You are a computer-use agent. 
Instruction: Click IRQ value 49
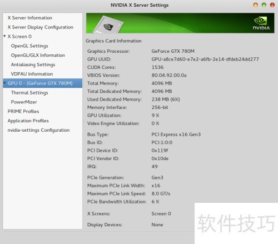pyautogui.click(x=155, y=166)
